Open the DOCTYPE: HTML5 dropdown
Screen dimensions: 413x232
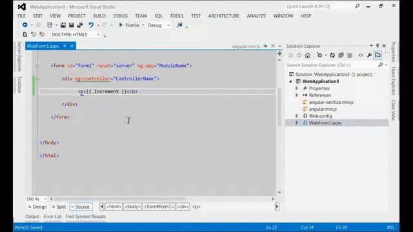click(x=98, y=34)
